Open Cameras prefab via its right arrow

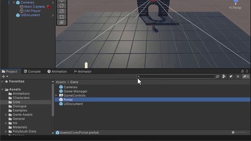click(53, 3)
